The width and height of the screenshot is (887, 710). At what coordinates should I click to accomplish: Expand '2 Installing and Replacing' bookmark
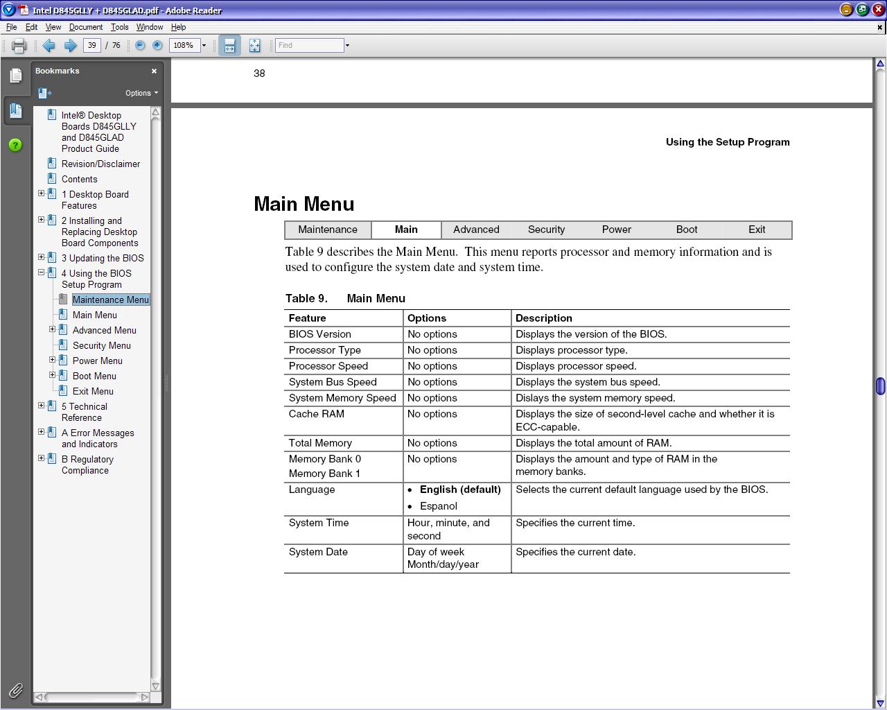(x=41, y=220)
